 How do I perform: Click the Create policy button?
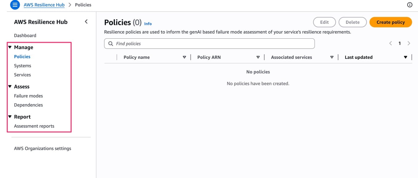coord(391,22)
